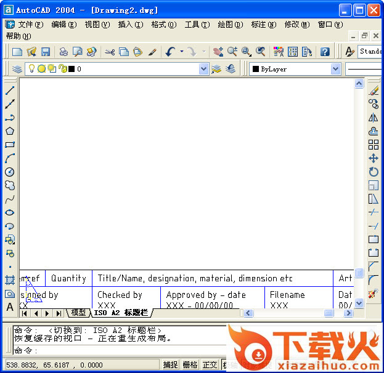
Task: Click the Open file icon
Action: pyautogui.click(x=31, y=52)
